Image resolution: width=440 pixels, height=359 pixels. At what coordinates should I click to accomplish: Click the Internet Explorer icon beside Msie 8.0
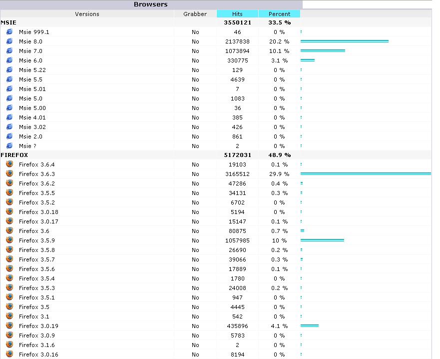click(9, 41)
